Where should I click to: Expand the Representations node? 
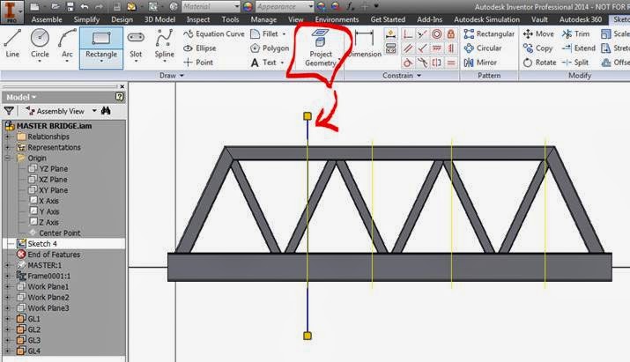[7, 147]
